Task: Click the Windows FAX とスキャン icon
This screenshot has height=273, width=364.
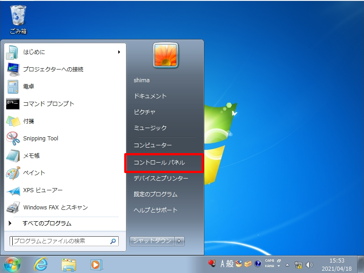Action: pos(13,208)
